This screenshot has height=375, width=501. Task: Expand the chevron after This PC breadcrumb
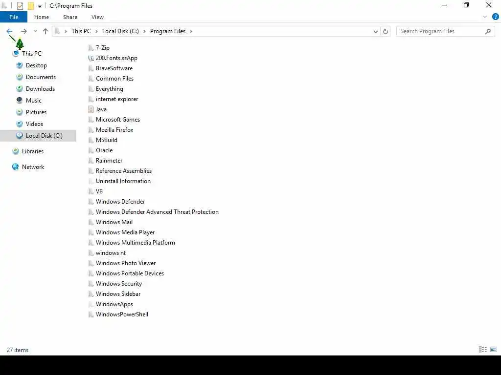(96, 31)
